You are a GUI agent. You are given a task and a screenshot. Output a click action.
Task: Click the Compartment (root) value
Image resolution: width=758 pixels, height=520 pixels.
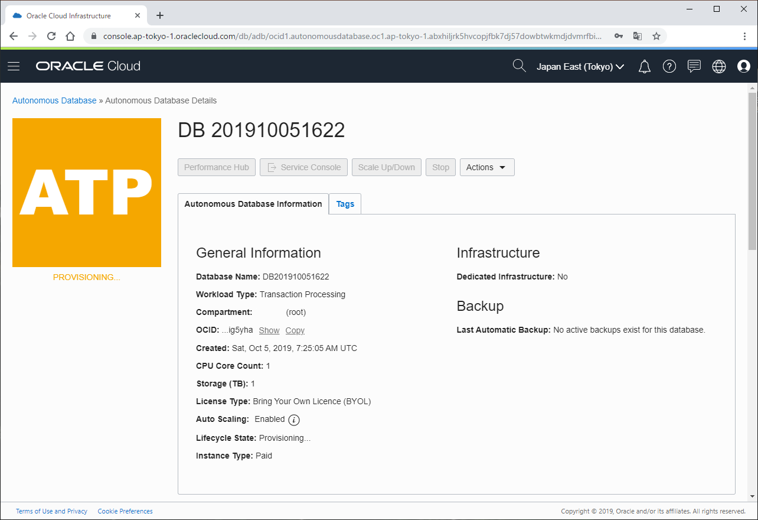(296, 312)
